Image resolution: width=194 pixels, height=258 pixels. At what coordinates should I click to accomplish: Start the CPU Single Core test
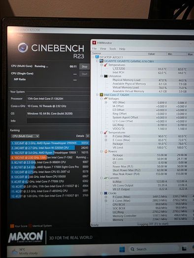84,74
